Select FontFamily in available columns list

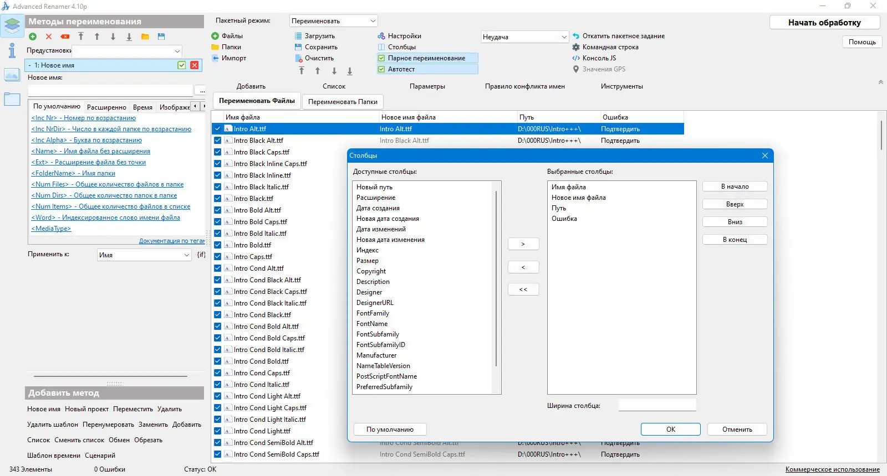[373, 313]
